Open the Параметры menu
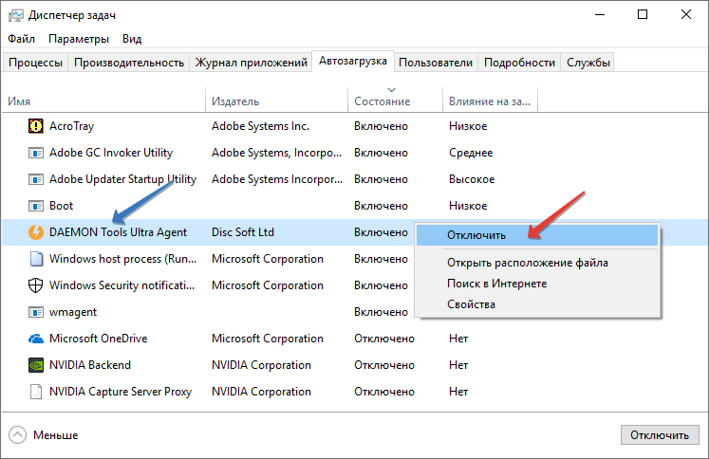 click(x=79, y=39)
